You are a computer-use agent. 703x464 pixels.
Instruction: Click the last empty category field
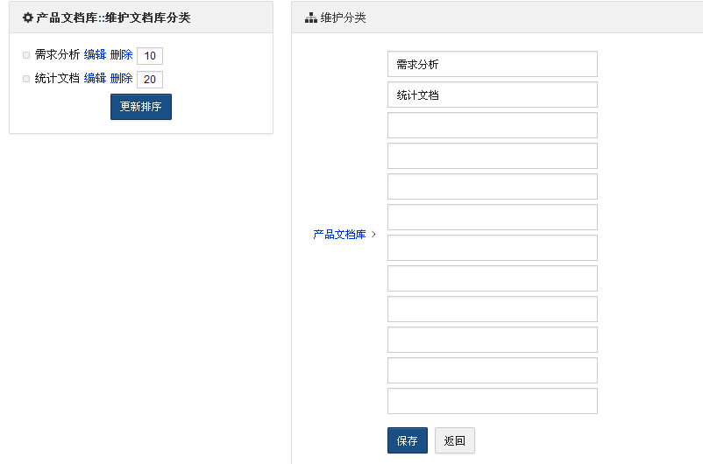point(492,401)
